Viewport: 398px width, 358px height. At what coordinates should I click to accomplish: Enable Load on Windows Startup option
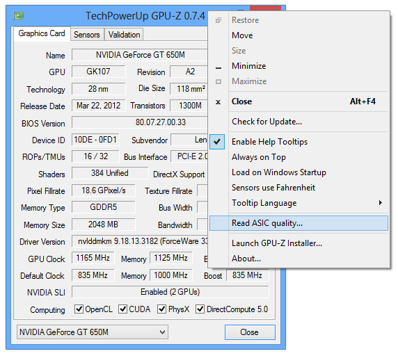(x=299, y=172)
